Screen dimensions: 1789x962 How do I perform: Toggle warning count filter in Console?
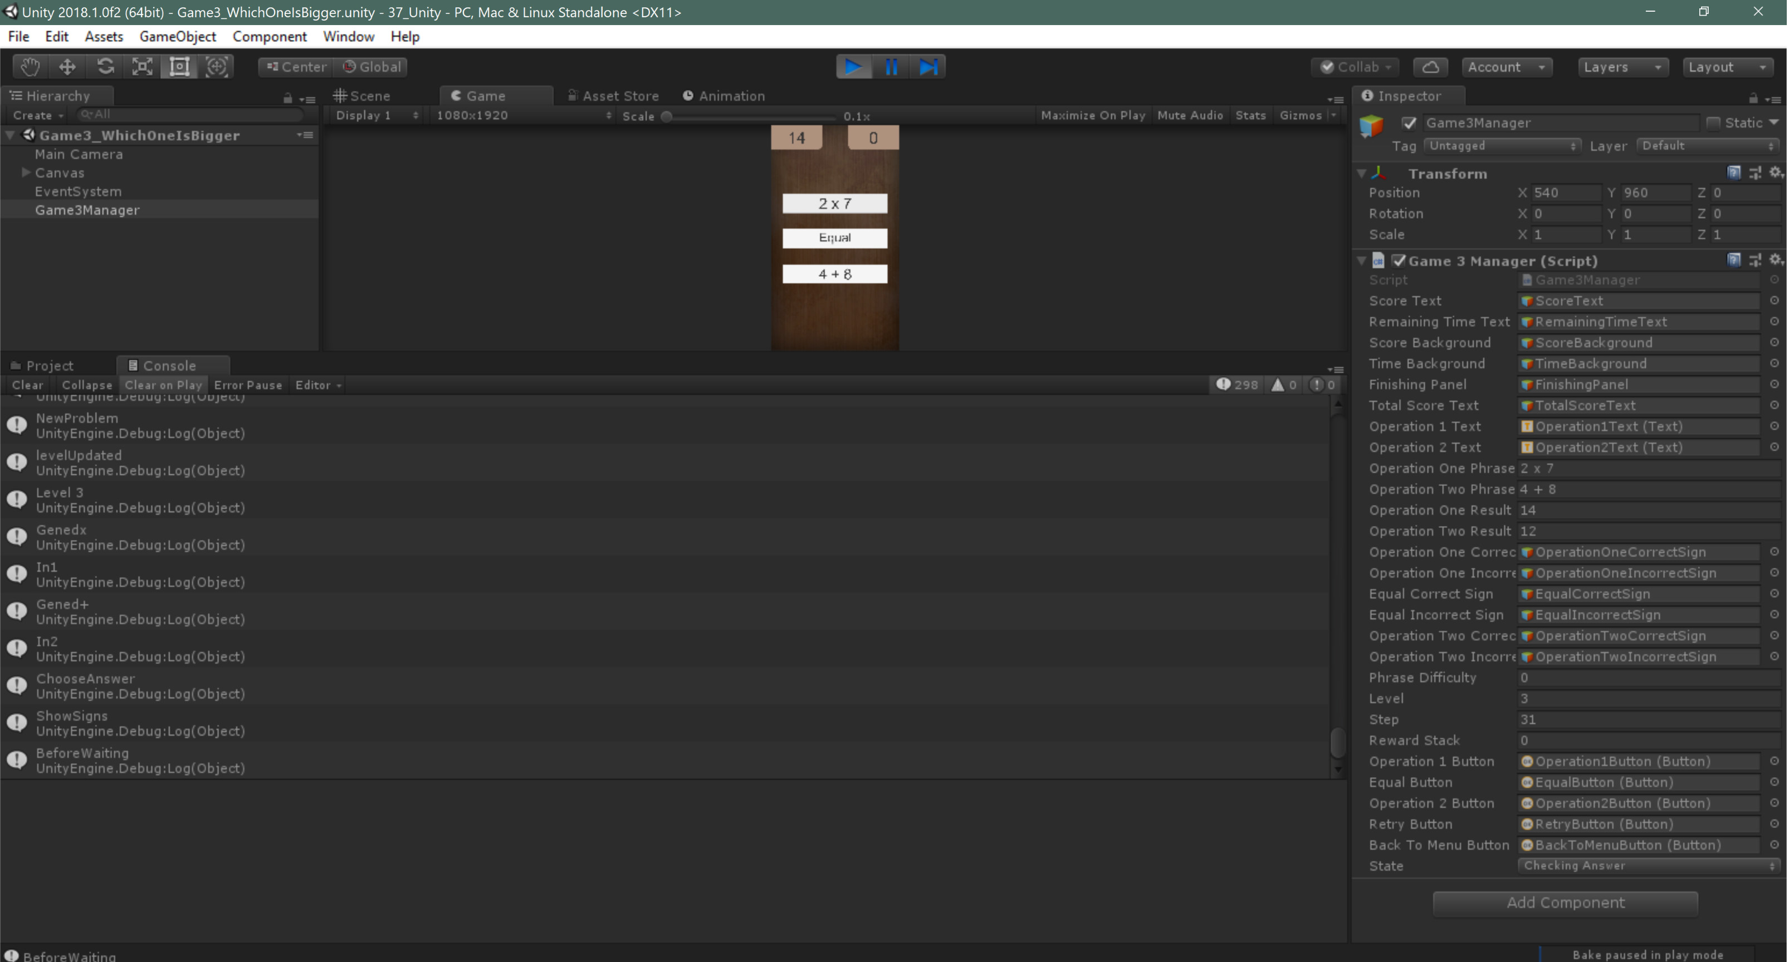point(1284,385)
